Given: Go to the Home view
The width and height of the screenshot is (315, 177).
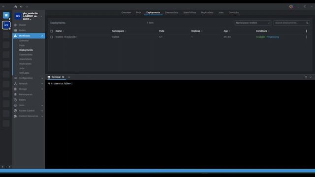Looking at the screenshot, I should (15, 6).
